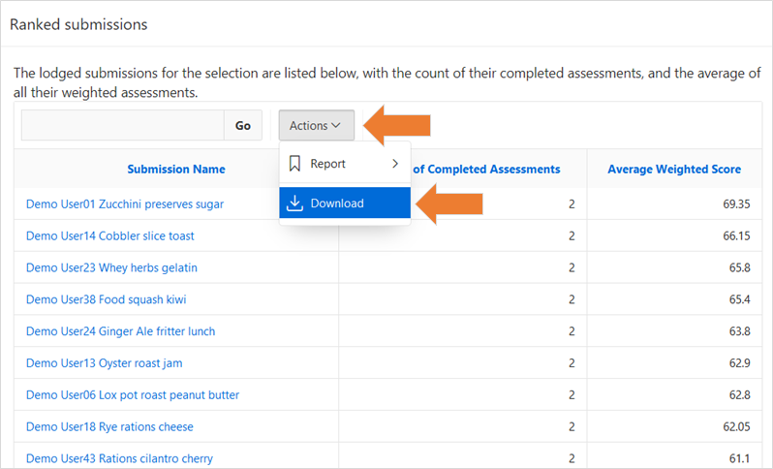Choose Download from the Actions menu

pos(337,203)
